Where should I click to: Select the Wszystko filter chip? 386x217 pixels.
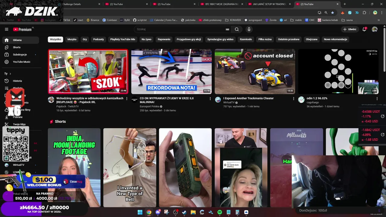click(55, 39)
